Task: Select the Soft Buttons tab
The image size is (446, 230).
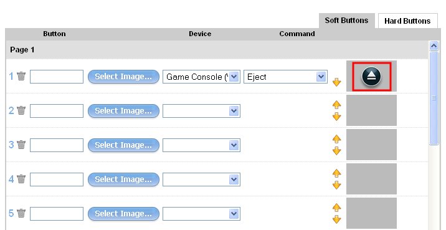Action: tap(346, 21)
